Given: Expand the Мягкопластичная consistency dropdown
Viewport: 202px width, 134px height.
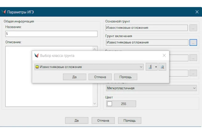Looking at the screenshot, I should tap(194, 88).
